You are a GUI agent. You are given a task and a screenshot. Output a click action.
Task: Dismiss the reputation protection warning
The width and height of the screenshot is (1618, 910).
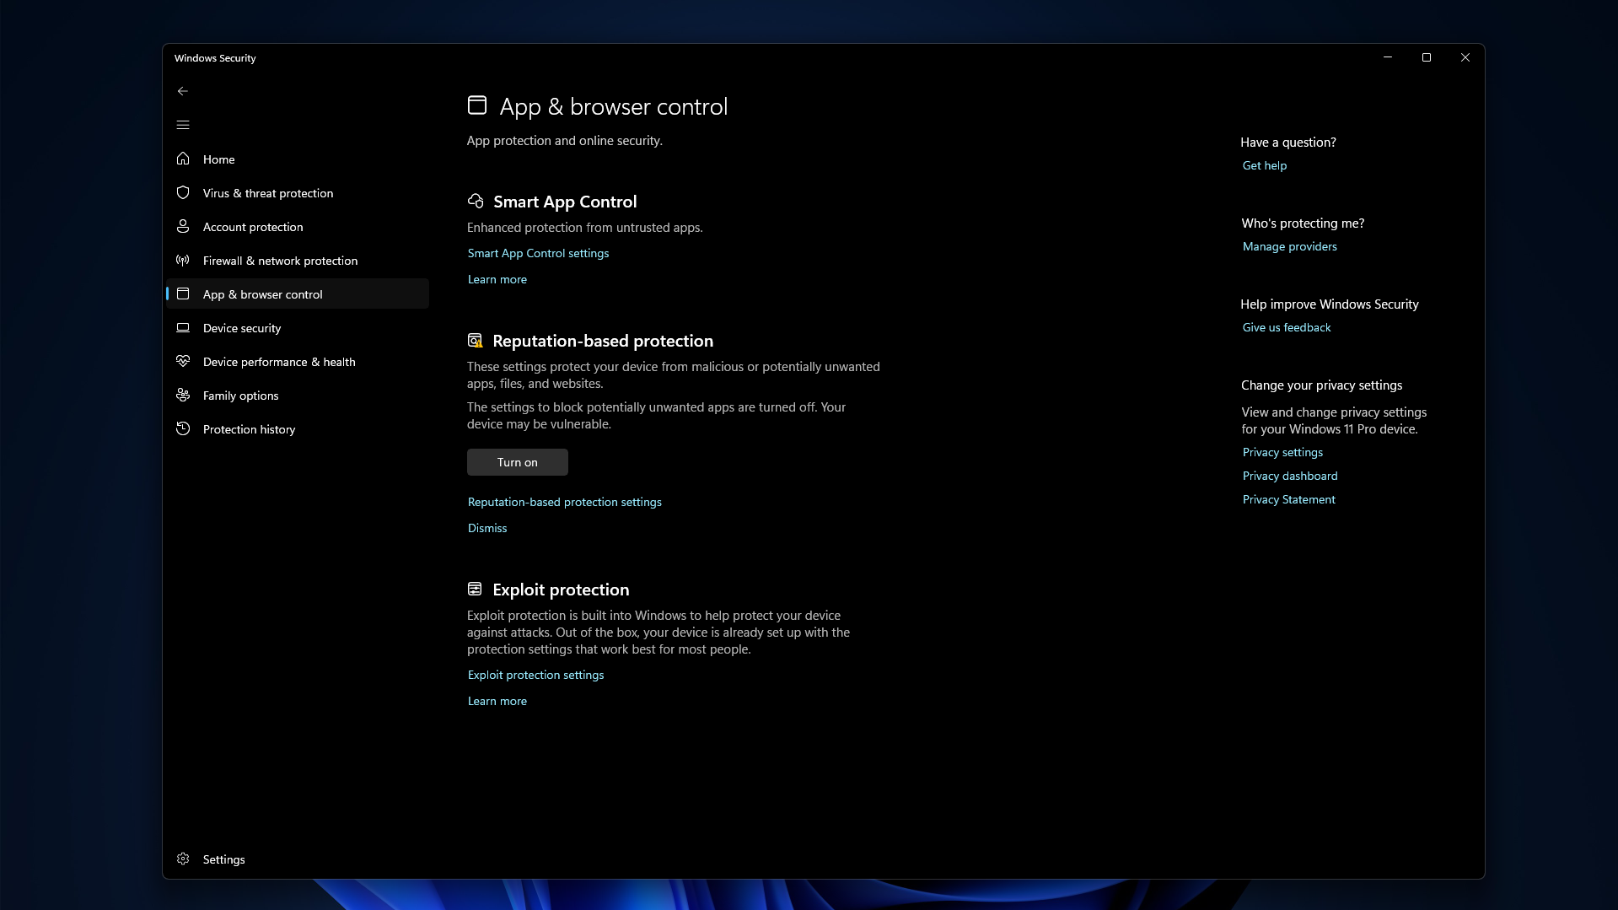coord(487,528)
